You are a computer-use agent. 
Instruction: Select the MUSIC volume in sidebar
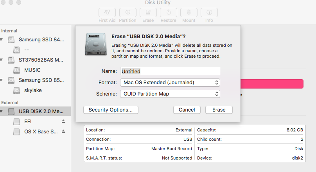[32, 70]
